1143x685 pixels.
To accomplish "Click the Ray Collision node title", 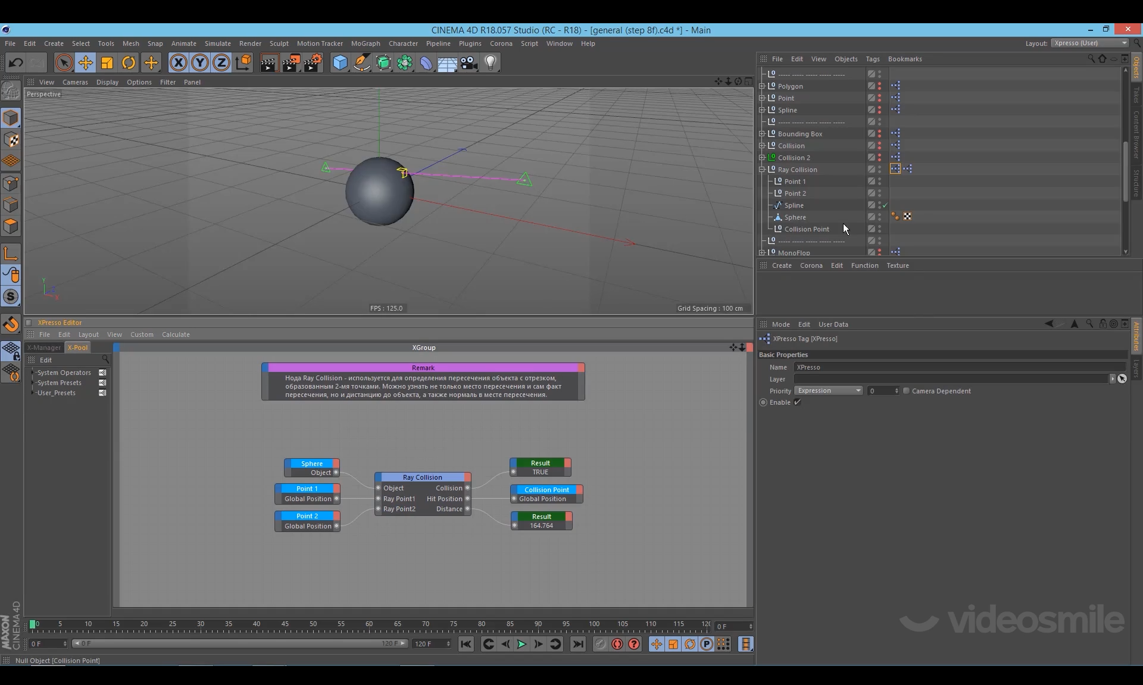I will [422, 477].
